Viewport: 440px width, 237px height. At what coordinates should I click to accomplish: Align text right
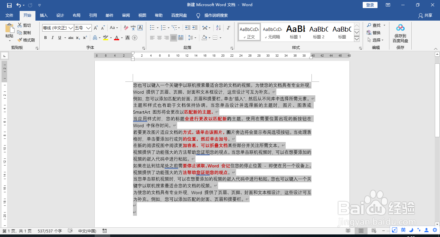(x=167, y=38)
